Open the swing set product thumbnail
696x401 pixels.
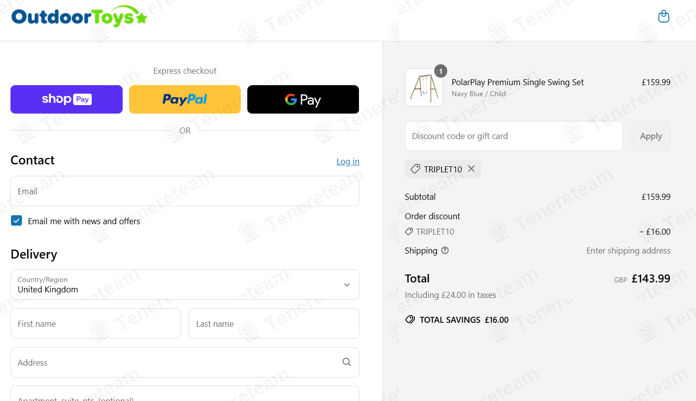coord(424,88)
